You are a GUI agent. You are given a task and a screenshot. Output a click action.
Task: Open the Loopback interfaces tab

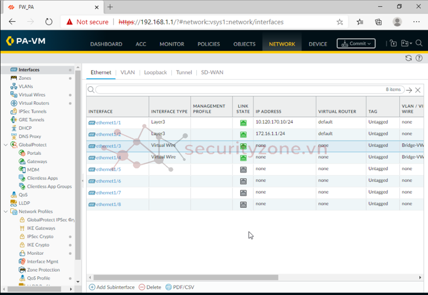pos(155,72)
